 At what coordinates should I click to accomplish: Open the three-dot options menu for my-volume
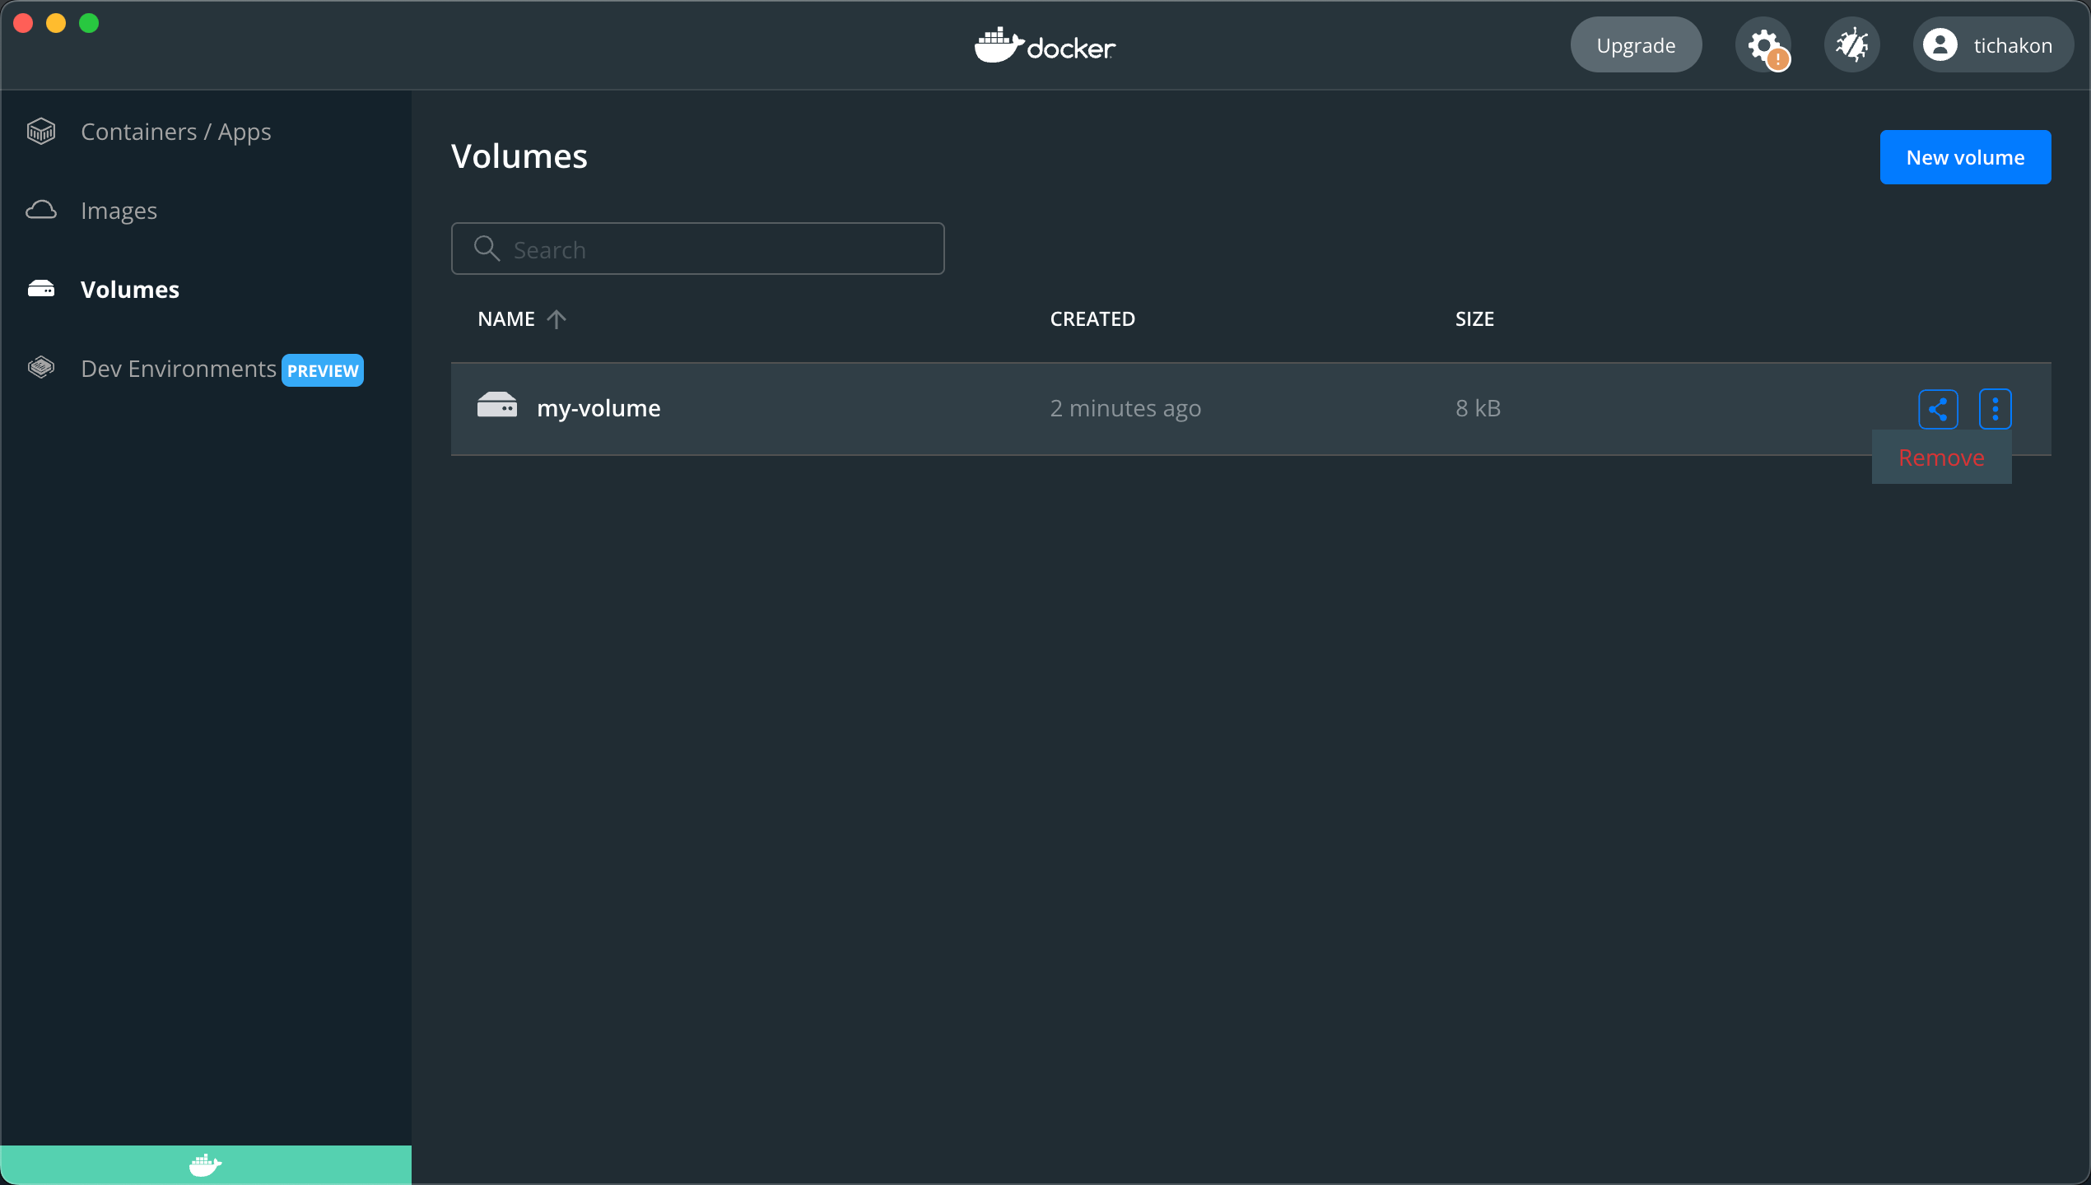(1995, 408)
